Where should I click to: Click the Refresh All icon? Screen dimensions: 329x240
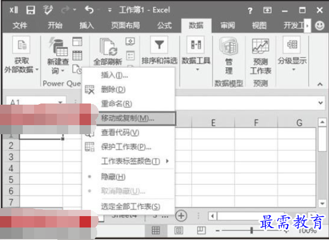[x=109, y=47]
